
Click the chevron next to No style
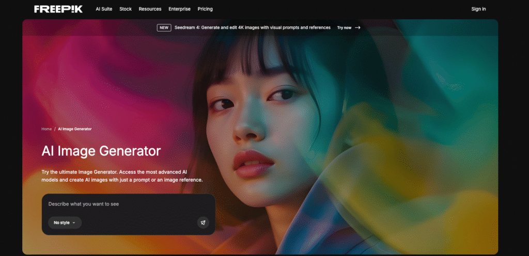(x=74, y=223)
